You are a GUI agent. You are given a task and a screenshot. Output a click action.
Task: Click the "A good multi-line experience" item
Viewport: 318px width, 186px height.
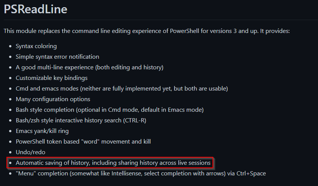89,67
